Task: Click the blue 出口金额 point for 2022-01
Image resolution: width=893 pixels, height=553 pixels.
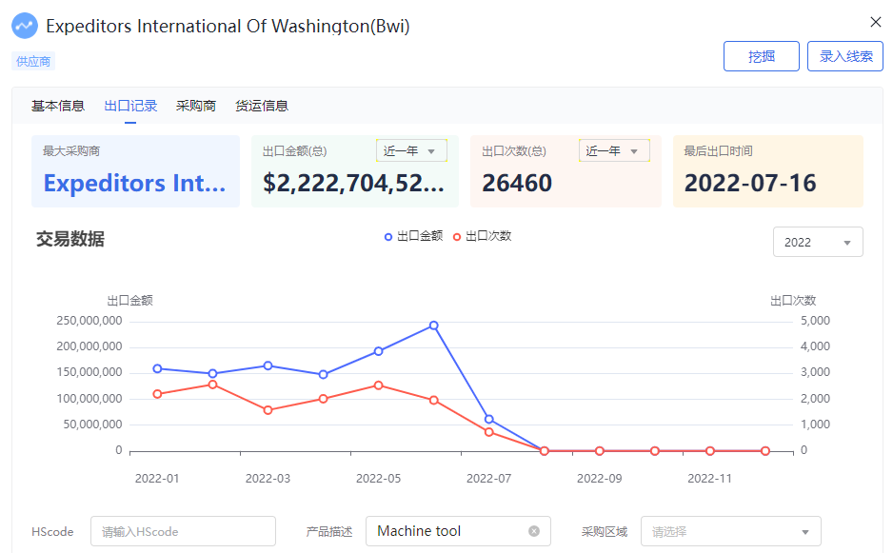Action: click(x=158, y=369)
